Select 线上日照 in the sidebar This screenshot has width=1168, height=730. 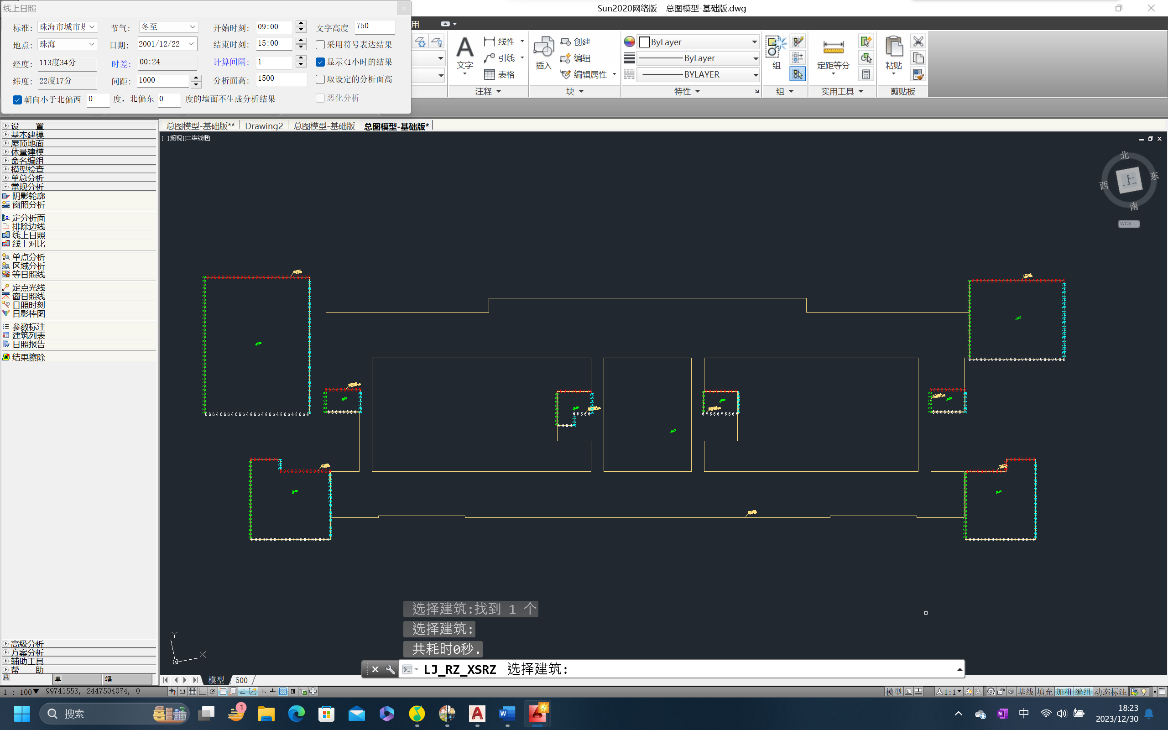pos(28,235)
